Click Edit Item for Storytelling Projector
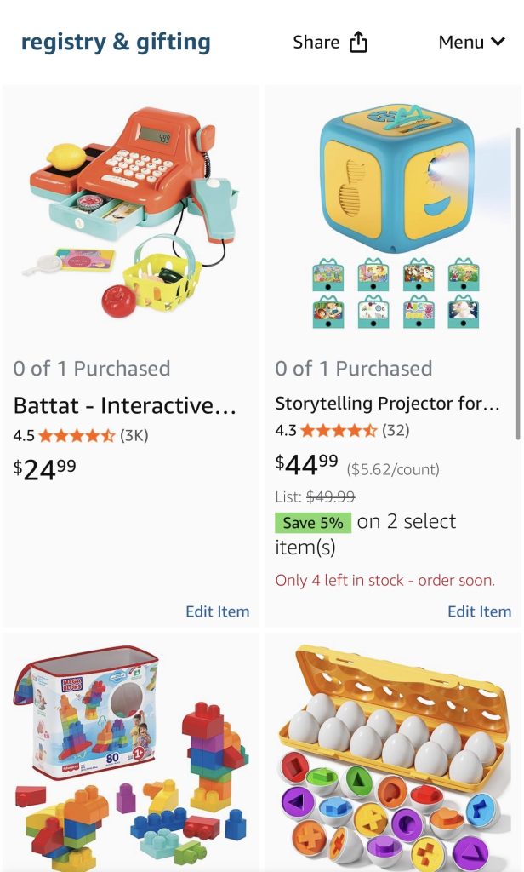This screenshot has width=524, height=872. click(x=479, y=611)
